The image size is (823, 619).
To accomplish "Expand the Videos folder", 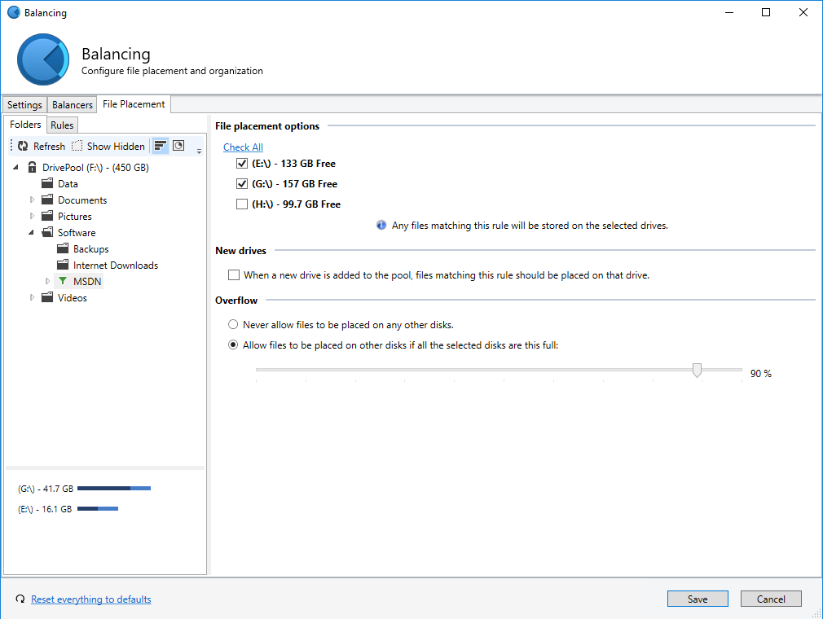I will tap(33, 298).
